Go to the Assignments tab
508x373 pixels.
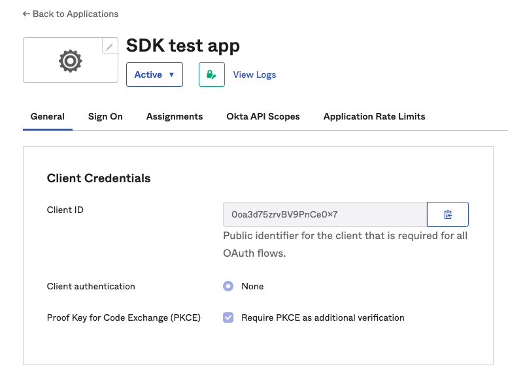[x=175, y=116]
